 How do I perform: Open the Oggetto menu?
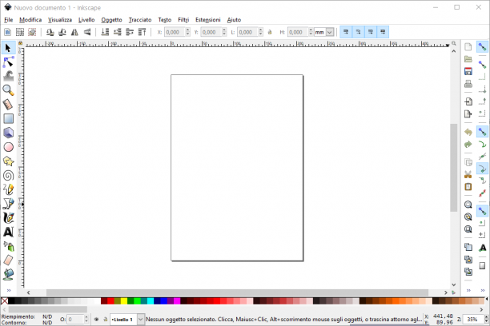[111, 20]
